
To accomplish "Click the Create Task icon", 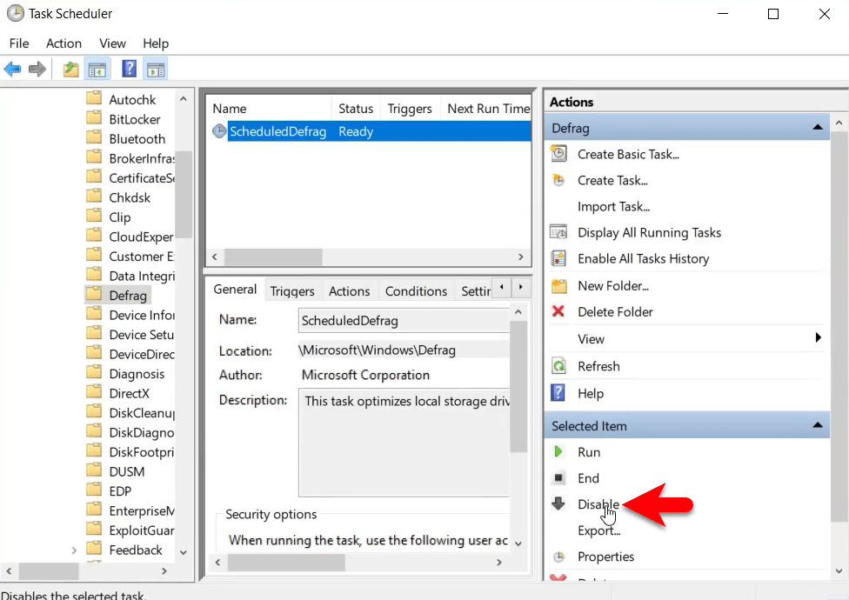I will tap(558, 180).
